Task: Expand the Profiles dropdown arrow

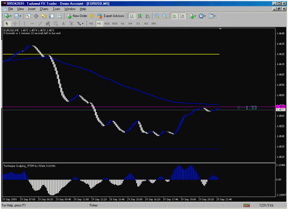Action: (20, 16)
